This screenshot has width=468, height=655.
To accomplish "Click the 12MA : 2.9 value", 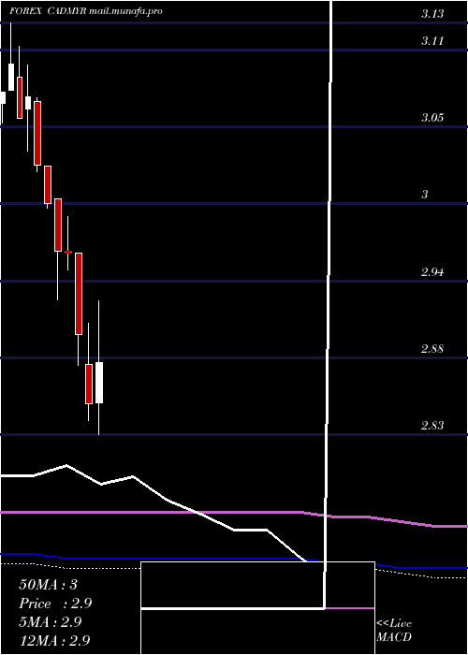I will point(54,640).
